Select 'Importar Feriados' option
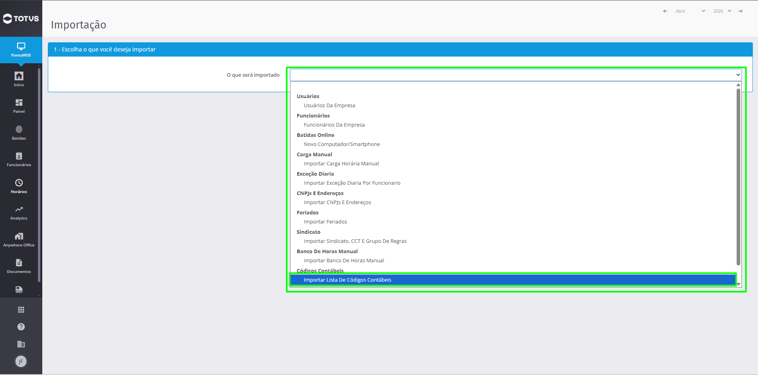Screen dimensions: 758x375 click(513, 222)
